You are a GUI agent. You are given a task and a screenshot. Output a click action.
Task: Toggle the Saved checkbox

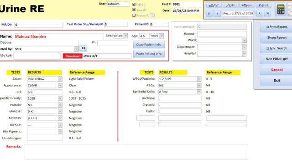[134, 10]
